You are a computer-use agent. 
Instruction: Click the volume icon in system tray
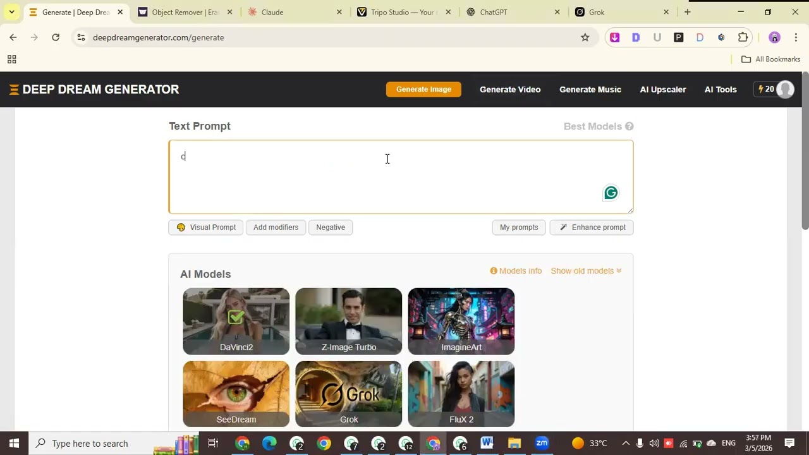tap(654, 443)
